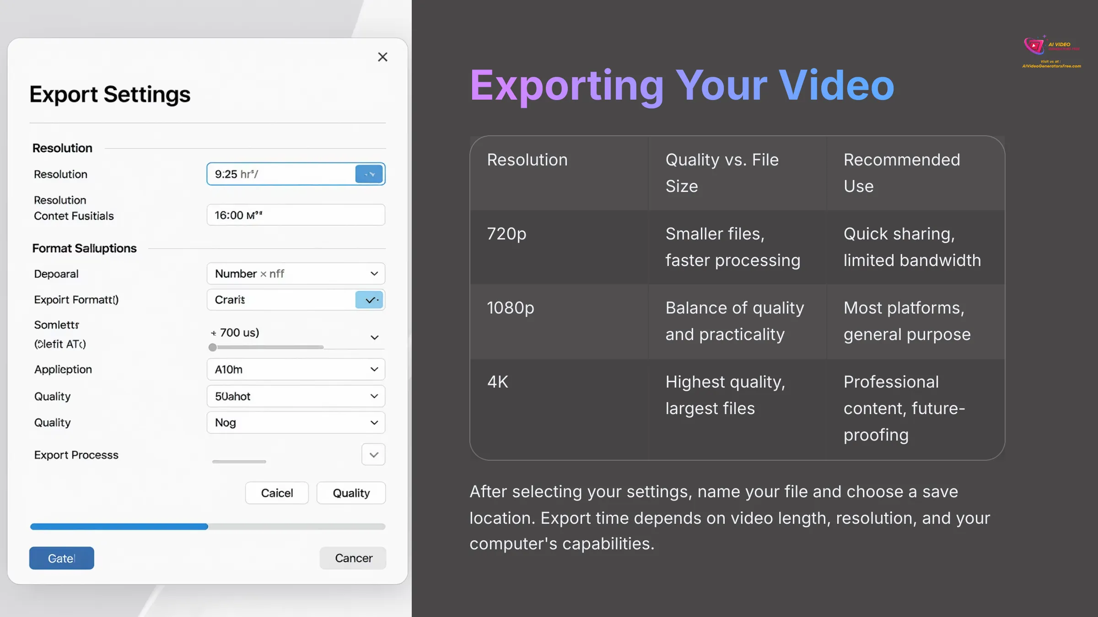The width and height of the screenshot is (1098, 617).
Task: Open the Depoaral 'Number × nff' dropdown
Action: (296, 274)
